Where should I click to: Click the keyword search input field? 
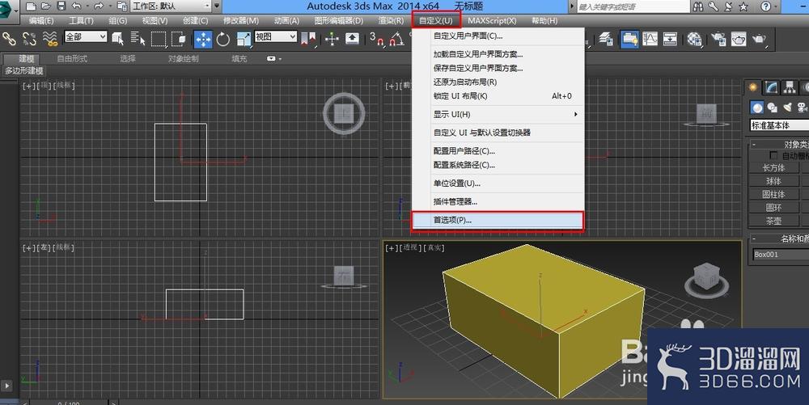633,6
